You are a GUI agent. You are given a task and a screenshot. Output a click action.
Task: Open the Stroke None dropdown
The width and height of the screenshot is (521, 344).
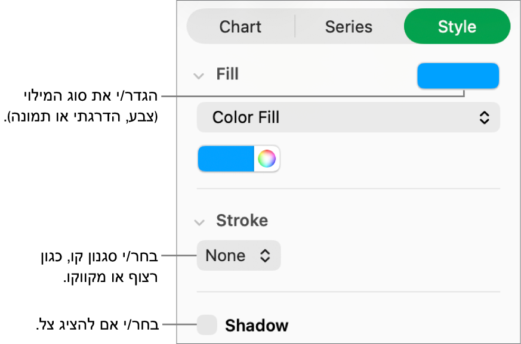click(238, 256)
